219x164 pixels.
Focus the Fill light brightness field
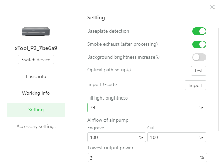pos(142,108)
